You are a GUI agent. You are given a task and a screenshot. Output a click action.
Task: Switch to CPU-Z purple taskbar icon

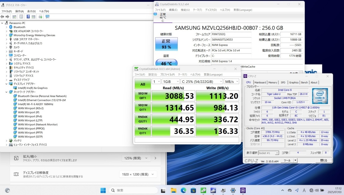point(243,190)
